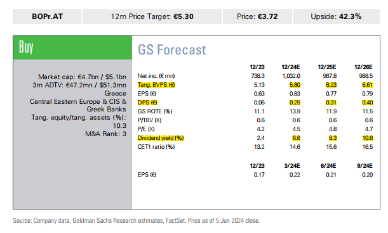This screenshot has width=388, height=233.
Task: Click the 12/26E column header
Action: click(x=363, y=67)
